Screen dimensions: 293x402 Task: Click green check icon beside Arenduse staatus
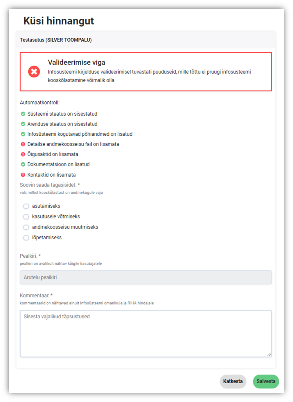click(23, 124)
